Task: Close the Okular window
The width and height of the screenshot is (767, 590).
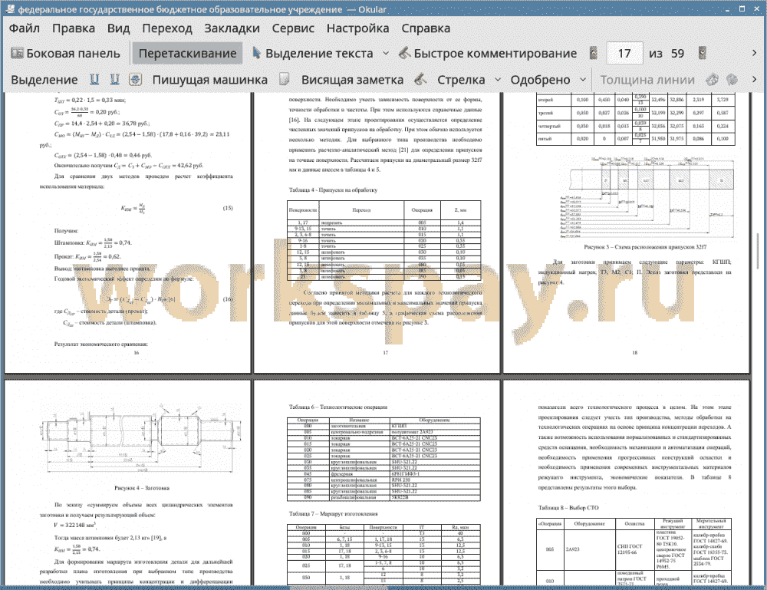Action: point(756,8)
